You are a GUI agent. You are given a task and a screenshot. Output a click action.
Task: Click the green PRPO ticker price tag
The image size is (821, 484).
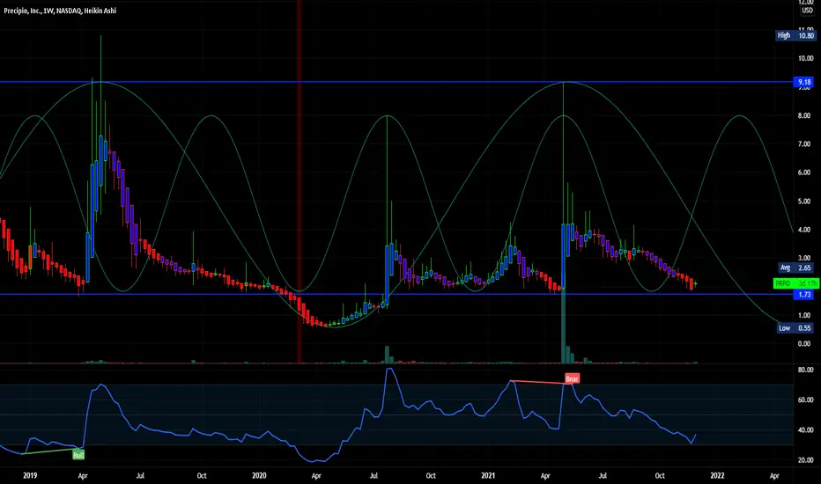coord(795,283)
